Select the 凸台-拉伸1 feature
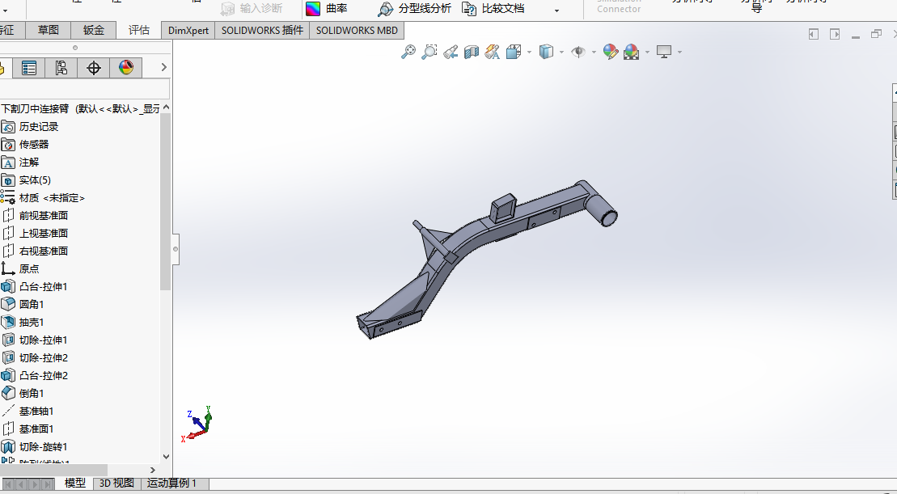897x494 pixels. coord(44,286)
